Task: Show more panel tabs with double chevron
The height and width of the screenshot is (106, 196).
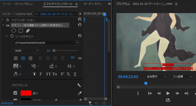Action: coord(109,4)
